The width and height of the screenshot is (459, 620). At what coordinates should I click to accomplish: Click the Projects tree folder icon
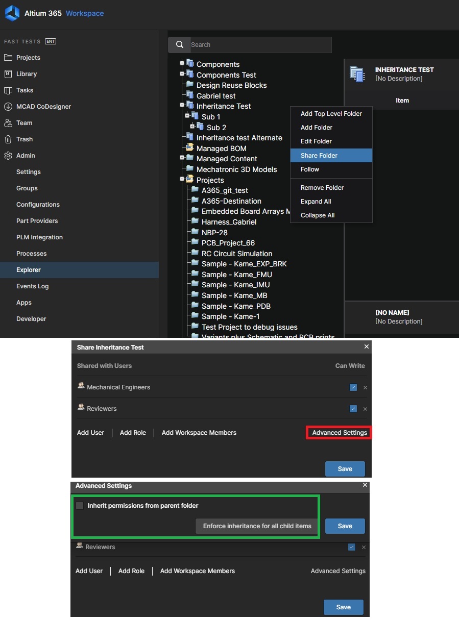tap(190, 180)
